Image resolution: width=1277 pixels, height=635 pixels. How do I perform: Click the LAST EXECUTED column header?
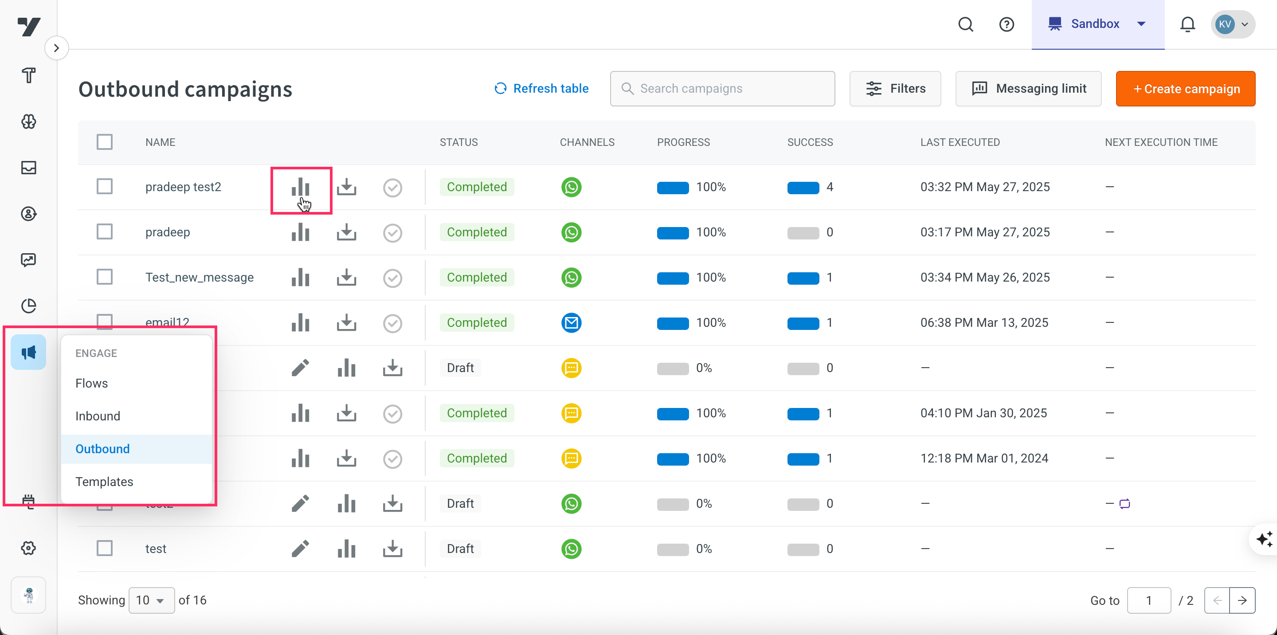[960, 142]
